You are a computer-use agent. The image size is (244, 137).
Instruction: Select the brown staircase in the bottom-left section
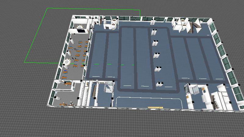[x=94, y=91]
